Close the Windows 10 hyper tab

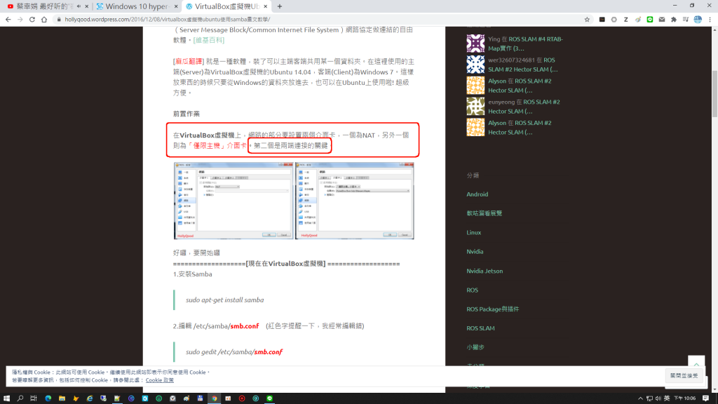tap(176, 6)
